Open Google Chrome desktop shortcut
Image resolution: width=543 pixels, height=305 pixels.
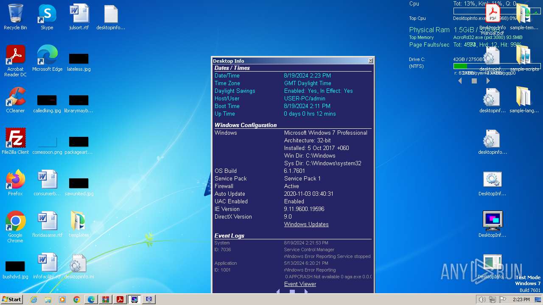point(15,227)
